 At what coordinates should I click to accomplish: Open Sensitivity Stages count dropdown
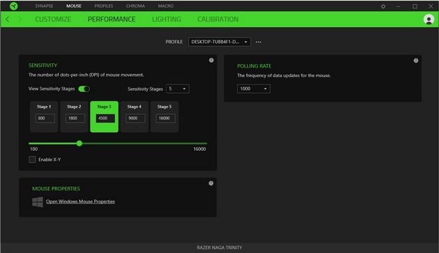coord(178,89)
